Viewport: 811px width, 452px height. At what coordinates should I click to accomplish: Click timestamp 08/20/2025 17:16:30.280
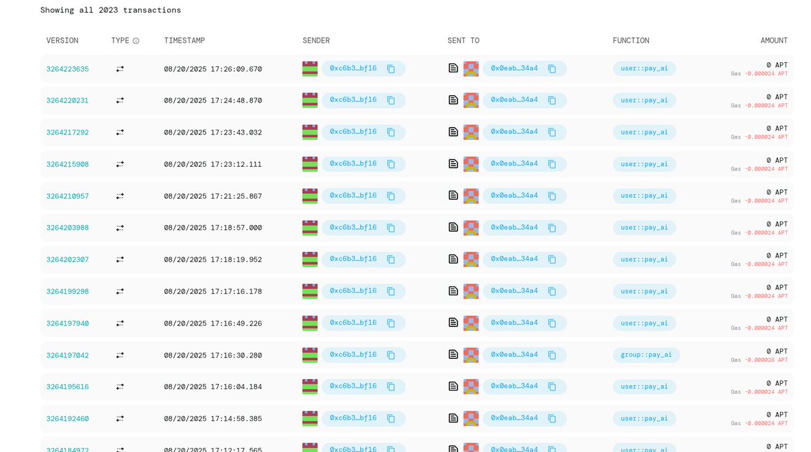tap(213, 355)
